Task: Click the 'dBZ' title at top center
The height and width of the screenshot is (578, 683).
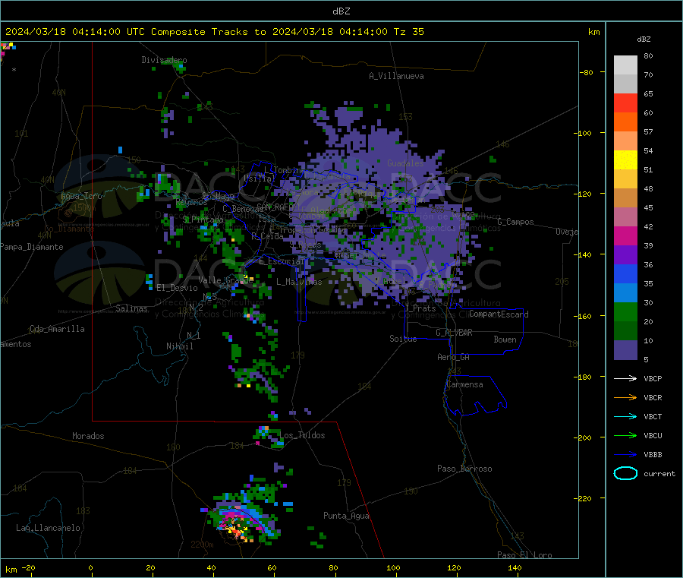Action: [341, 11]
